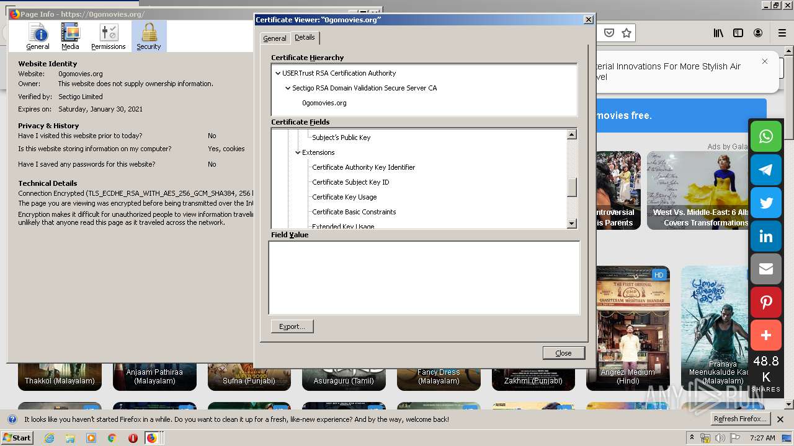Share page via email icon

pyautogui.click(x=766, y=269)
